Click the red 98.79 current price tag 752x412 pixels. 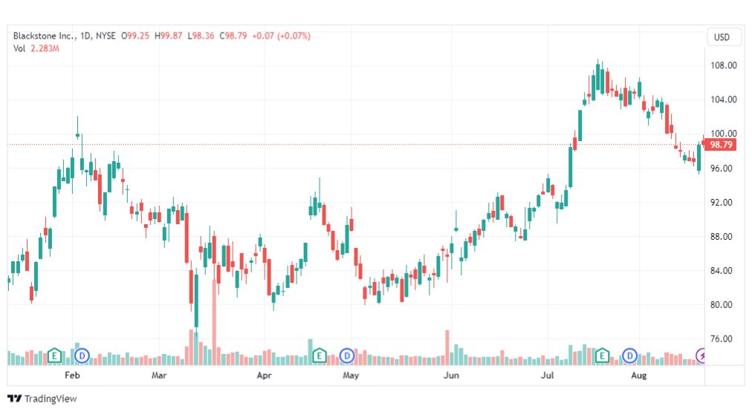721,145
